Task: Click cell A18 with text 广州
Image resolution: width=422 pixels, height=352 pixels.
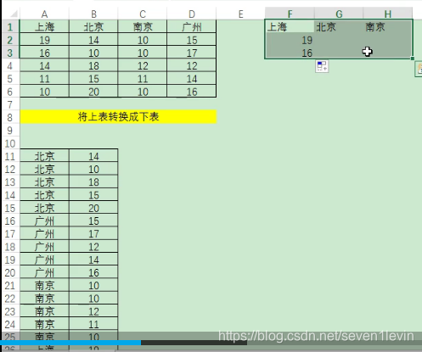Action: [44, 247]
